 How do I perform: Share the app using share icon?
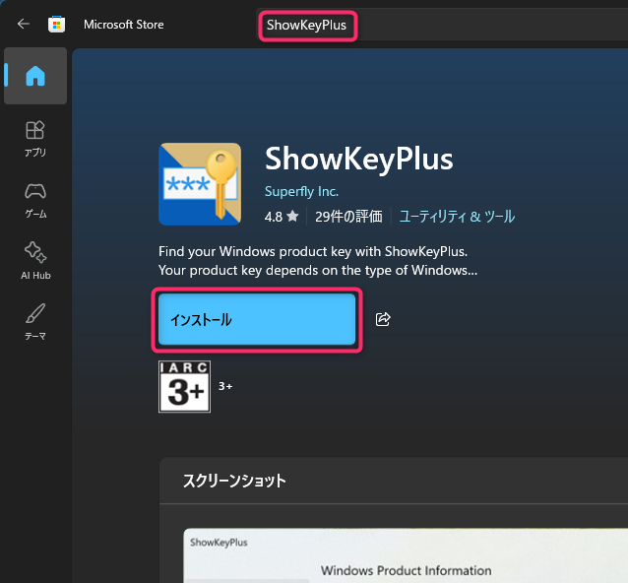point(384,319)
